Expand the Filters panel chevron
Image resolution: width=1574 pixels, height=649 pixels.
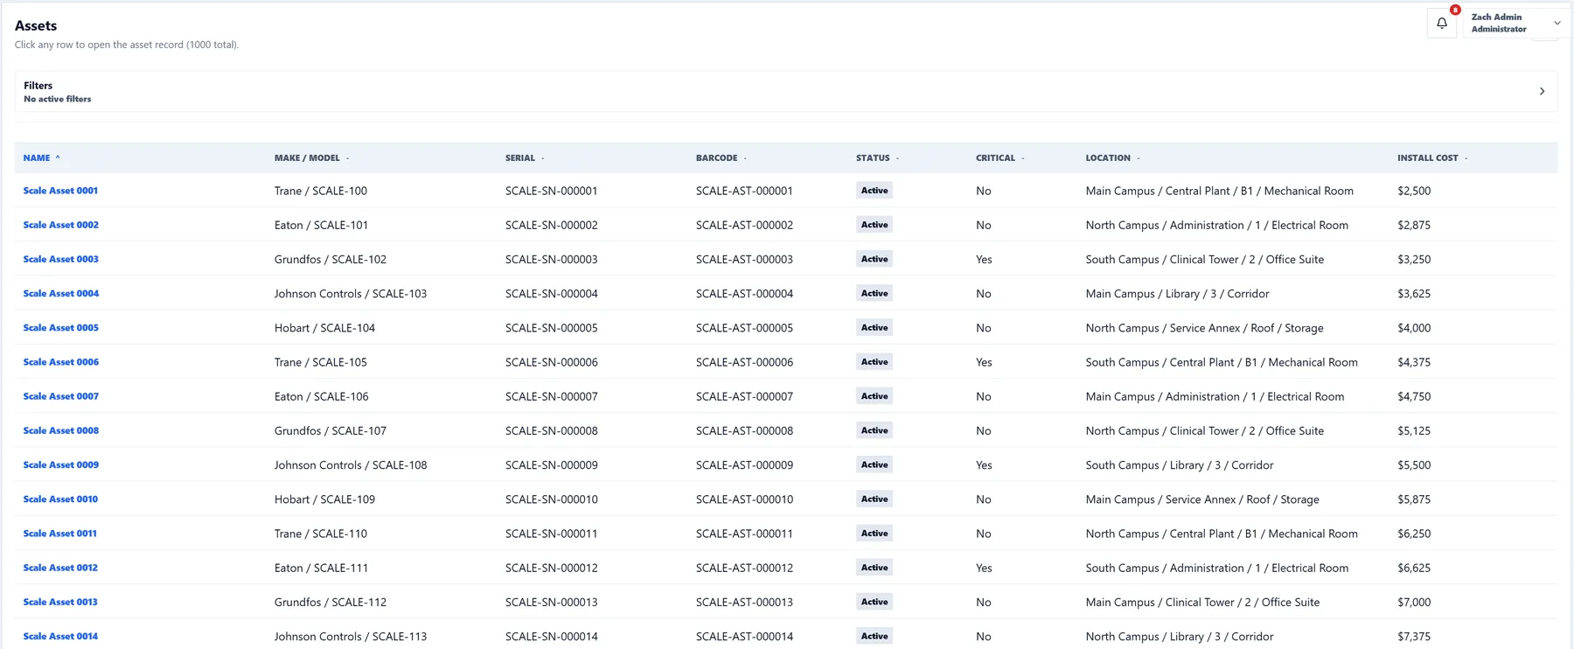coord(1542,91)
